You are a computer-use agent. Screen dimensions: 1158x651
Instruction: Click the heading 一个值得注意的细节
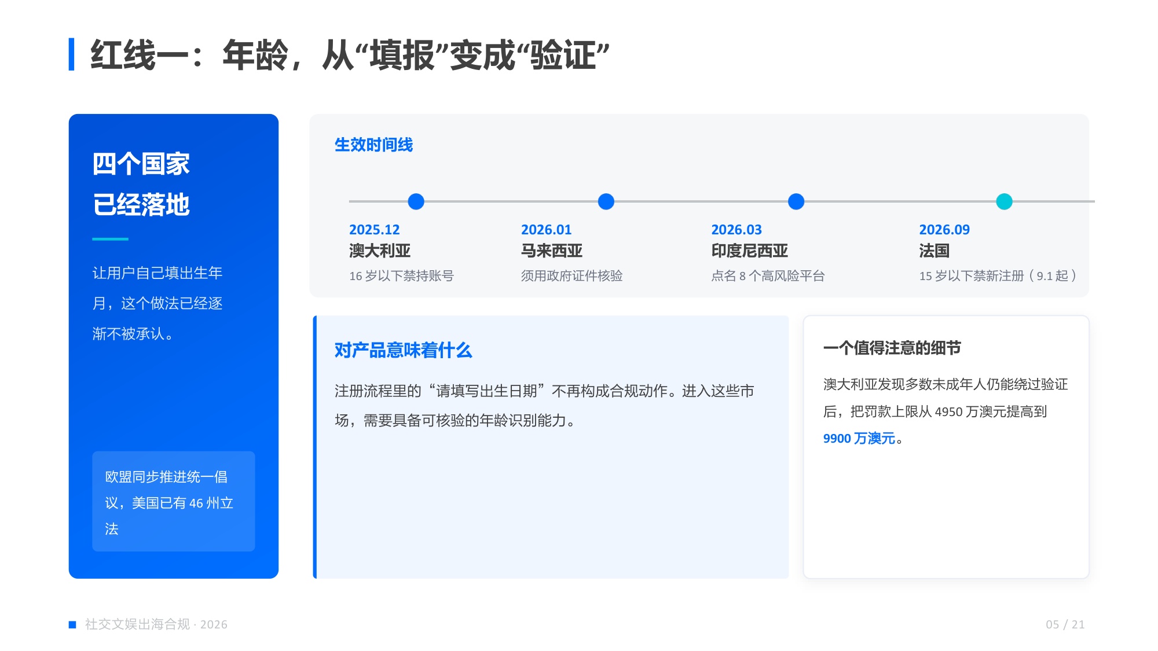(x=892, y=348)
